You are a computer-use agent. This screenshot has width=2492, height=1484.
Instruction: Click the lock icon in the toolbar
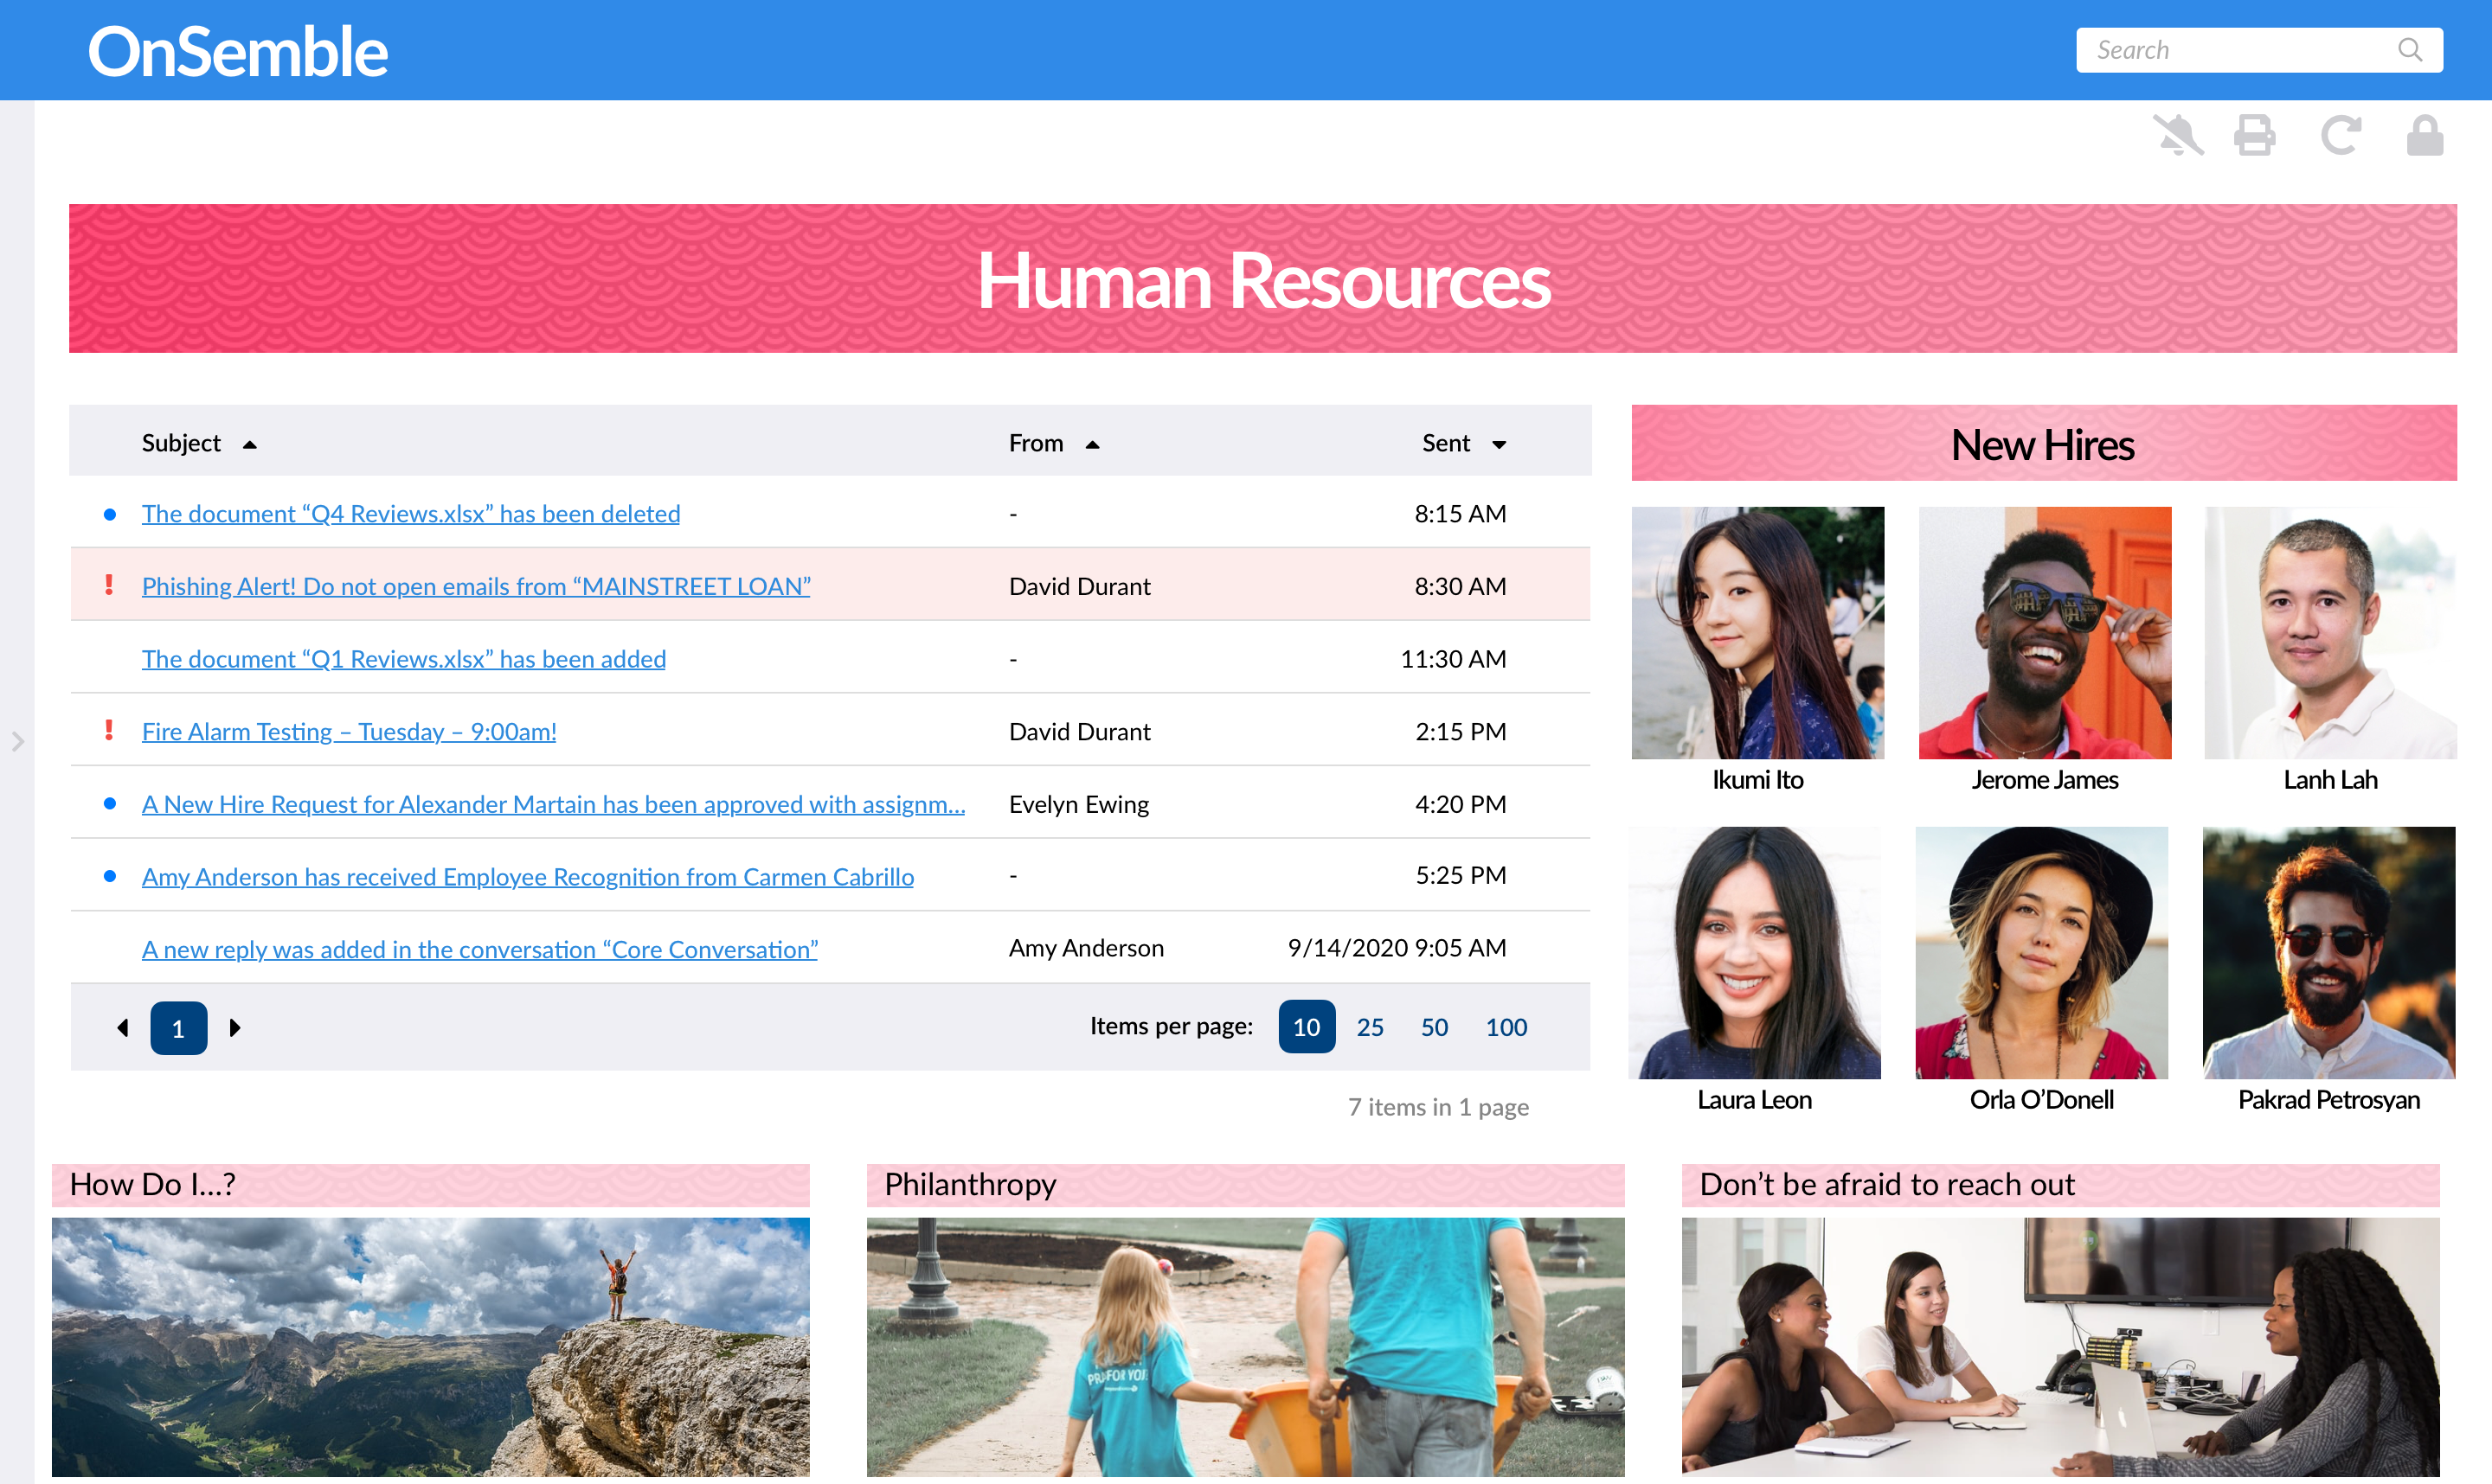(x=2424, y=135)
